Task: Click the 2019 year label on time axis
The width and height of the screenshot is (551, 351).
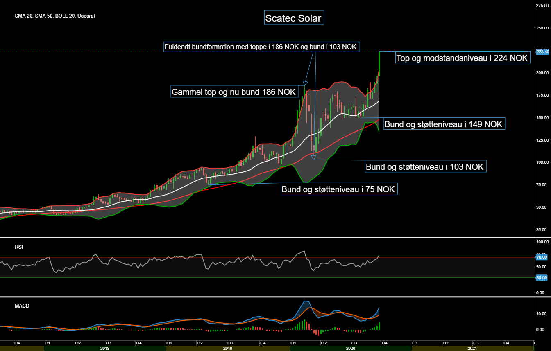Action: point(228,349)
